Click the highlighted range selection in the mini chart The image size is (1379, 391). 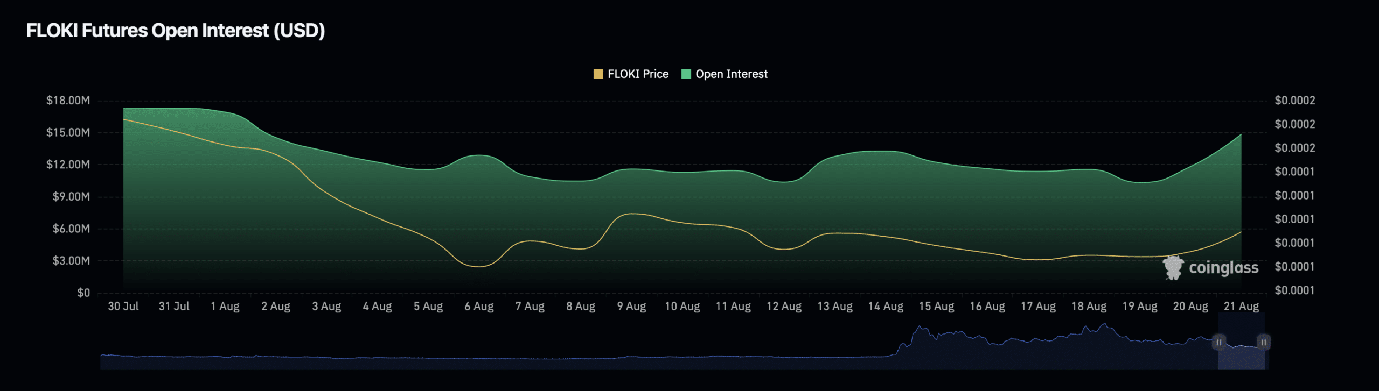point(1241,342)
